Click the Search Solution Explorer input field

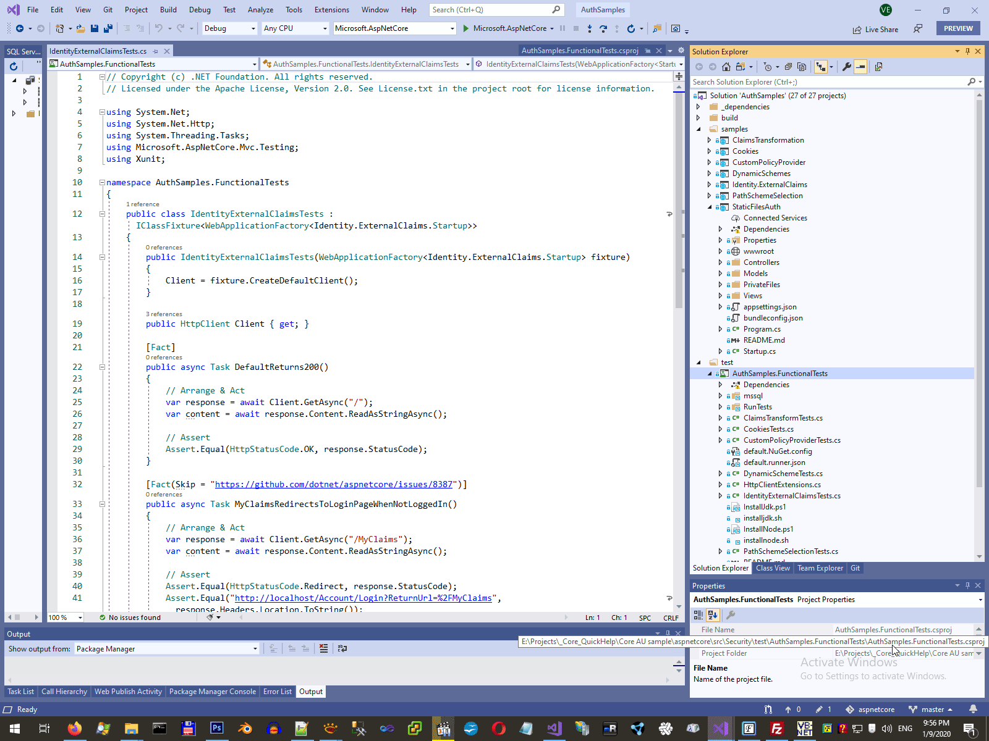(x=828, y=82)
